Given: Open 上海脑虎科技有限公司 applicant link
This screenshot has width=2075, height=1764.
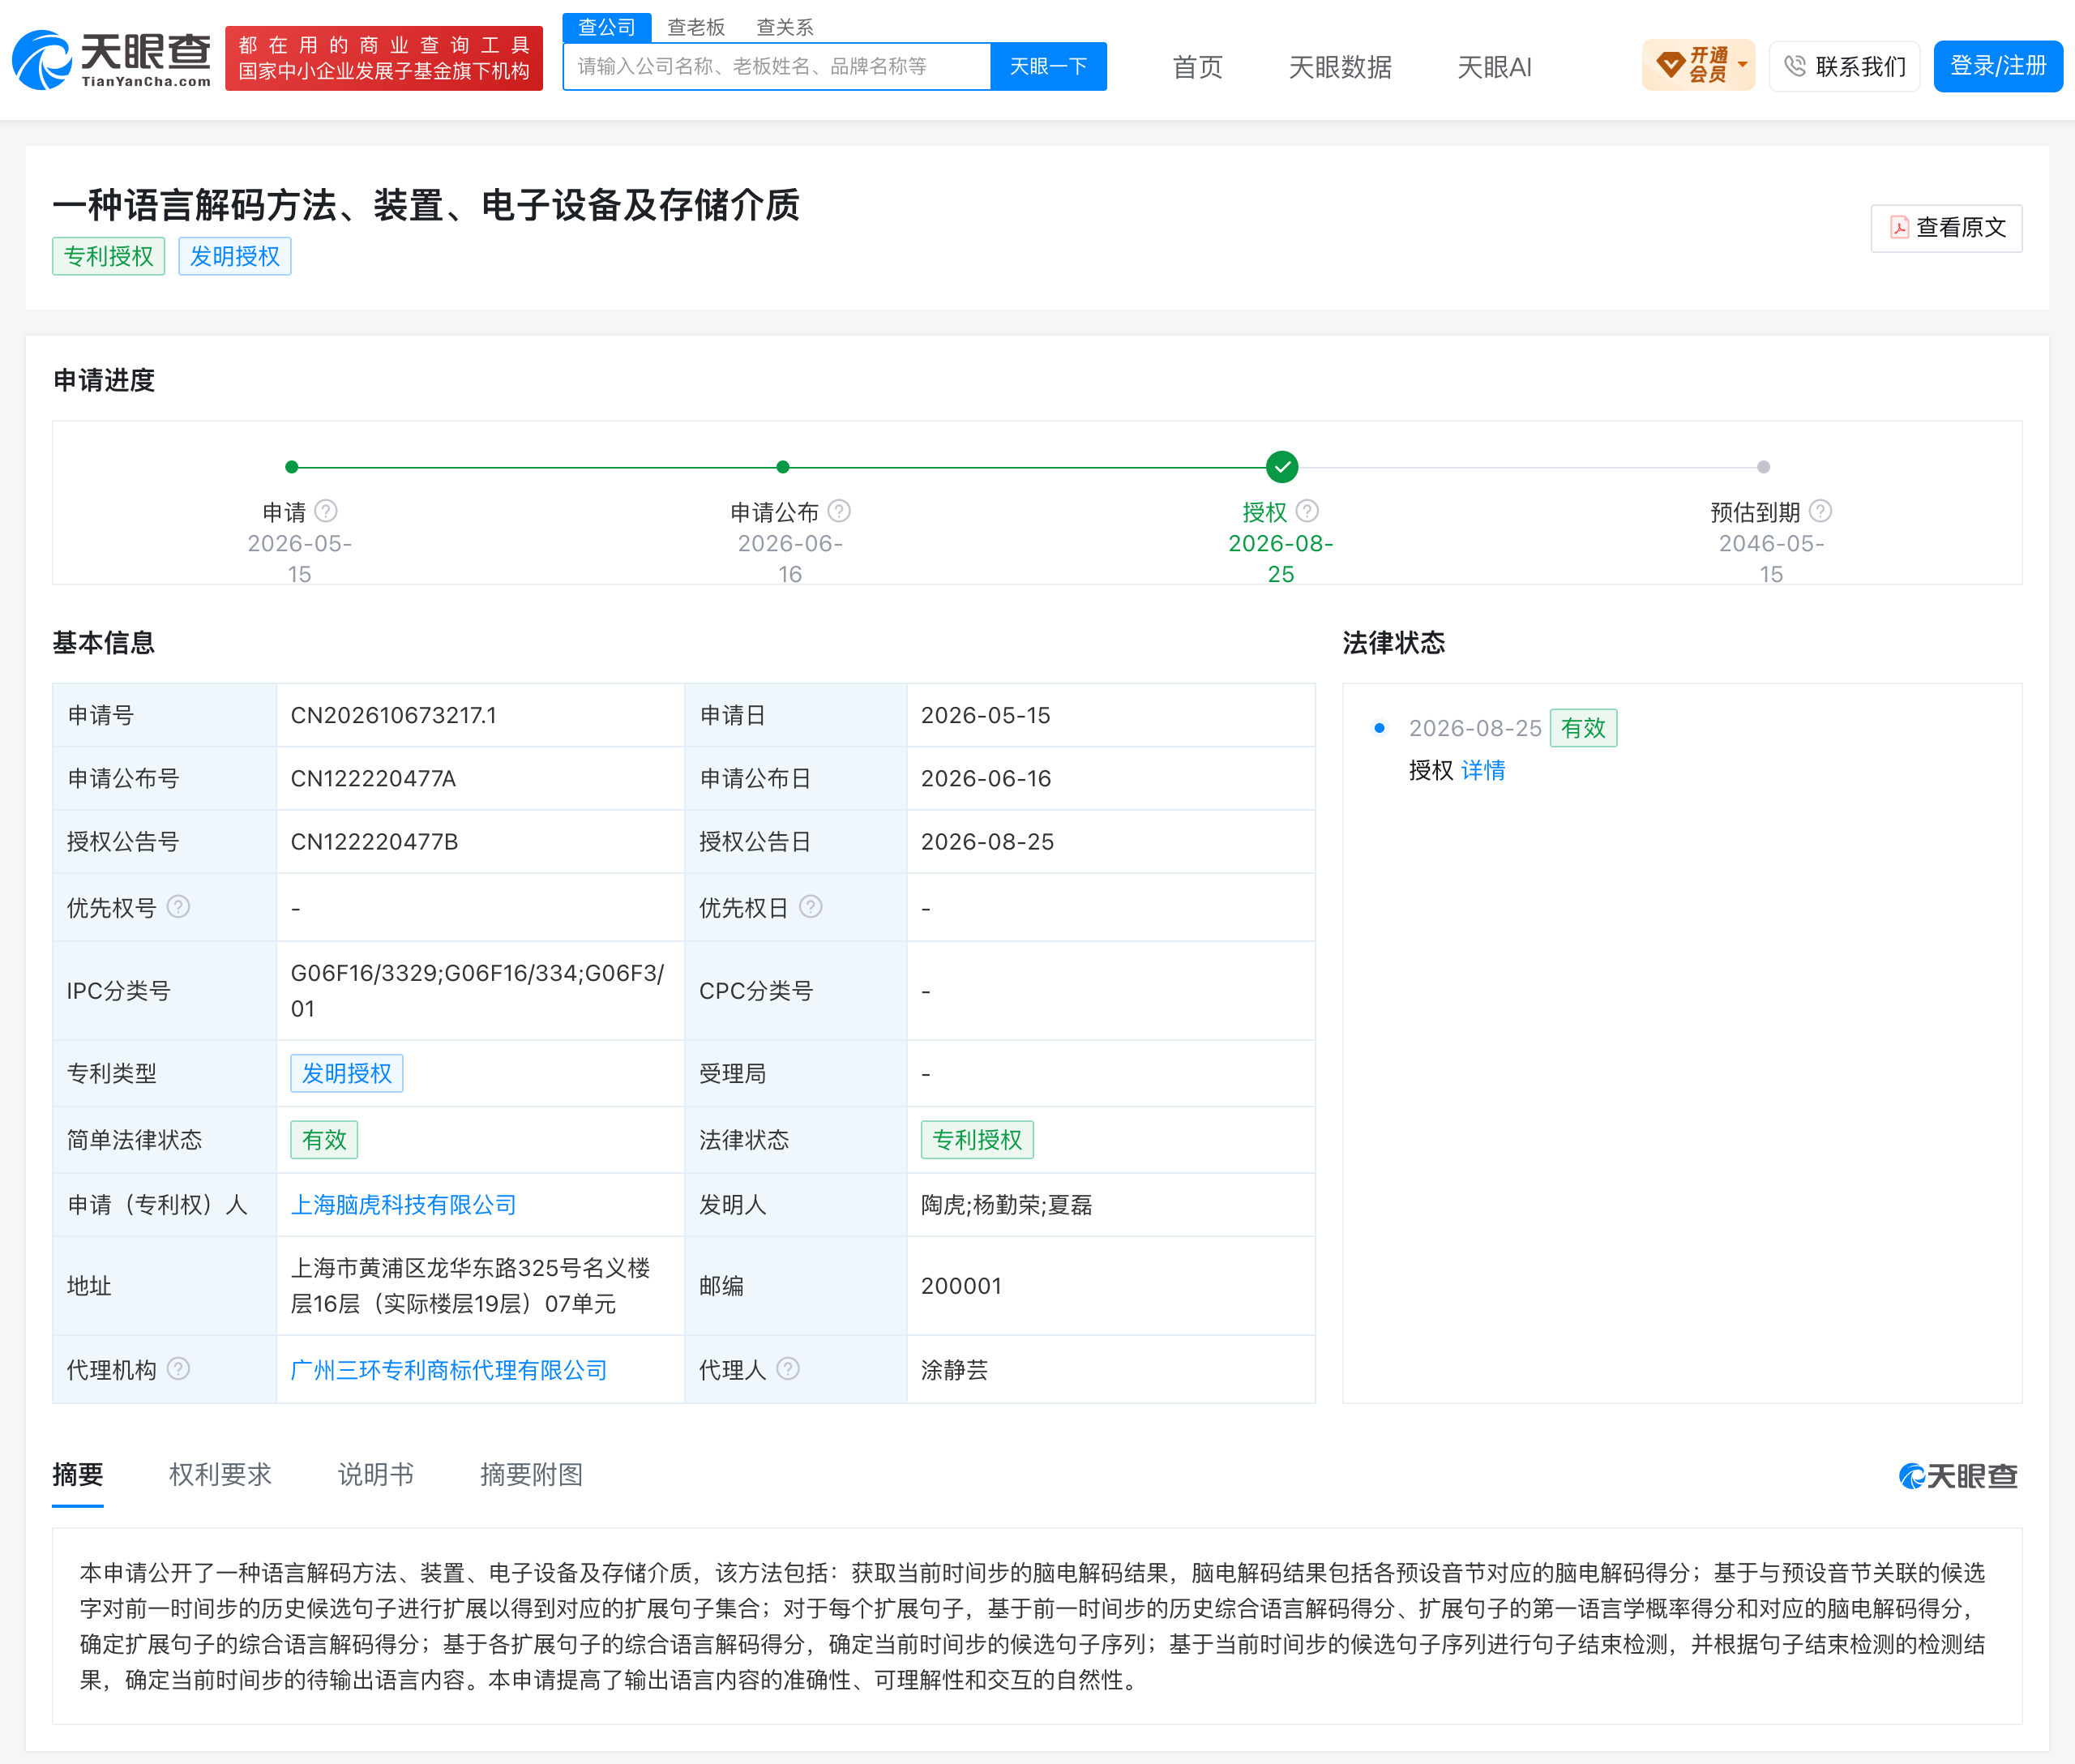Looking at the screenshot, I should pyautogui.click(x=403, y=1205).
